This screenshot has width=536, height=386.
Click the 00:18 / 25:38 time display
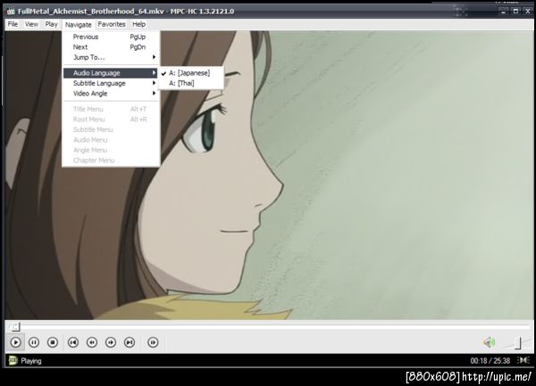(490, 361)
